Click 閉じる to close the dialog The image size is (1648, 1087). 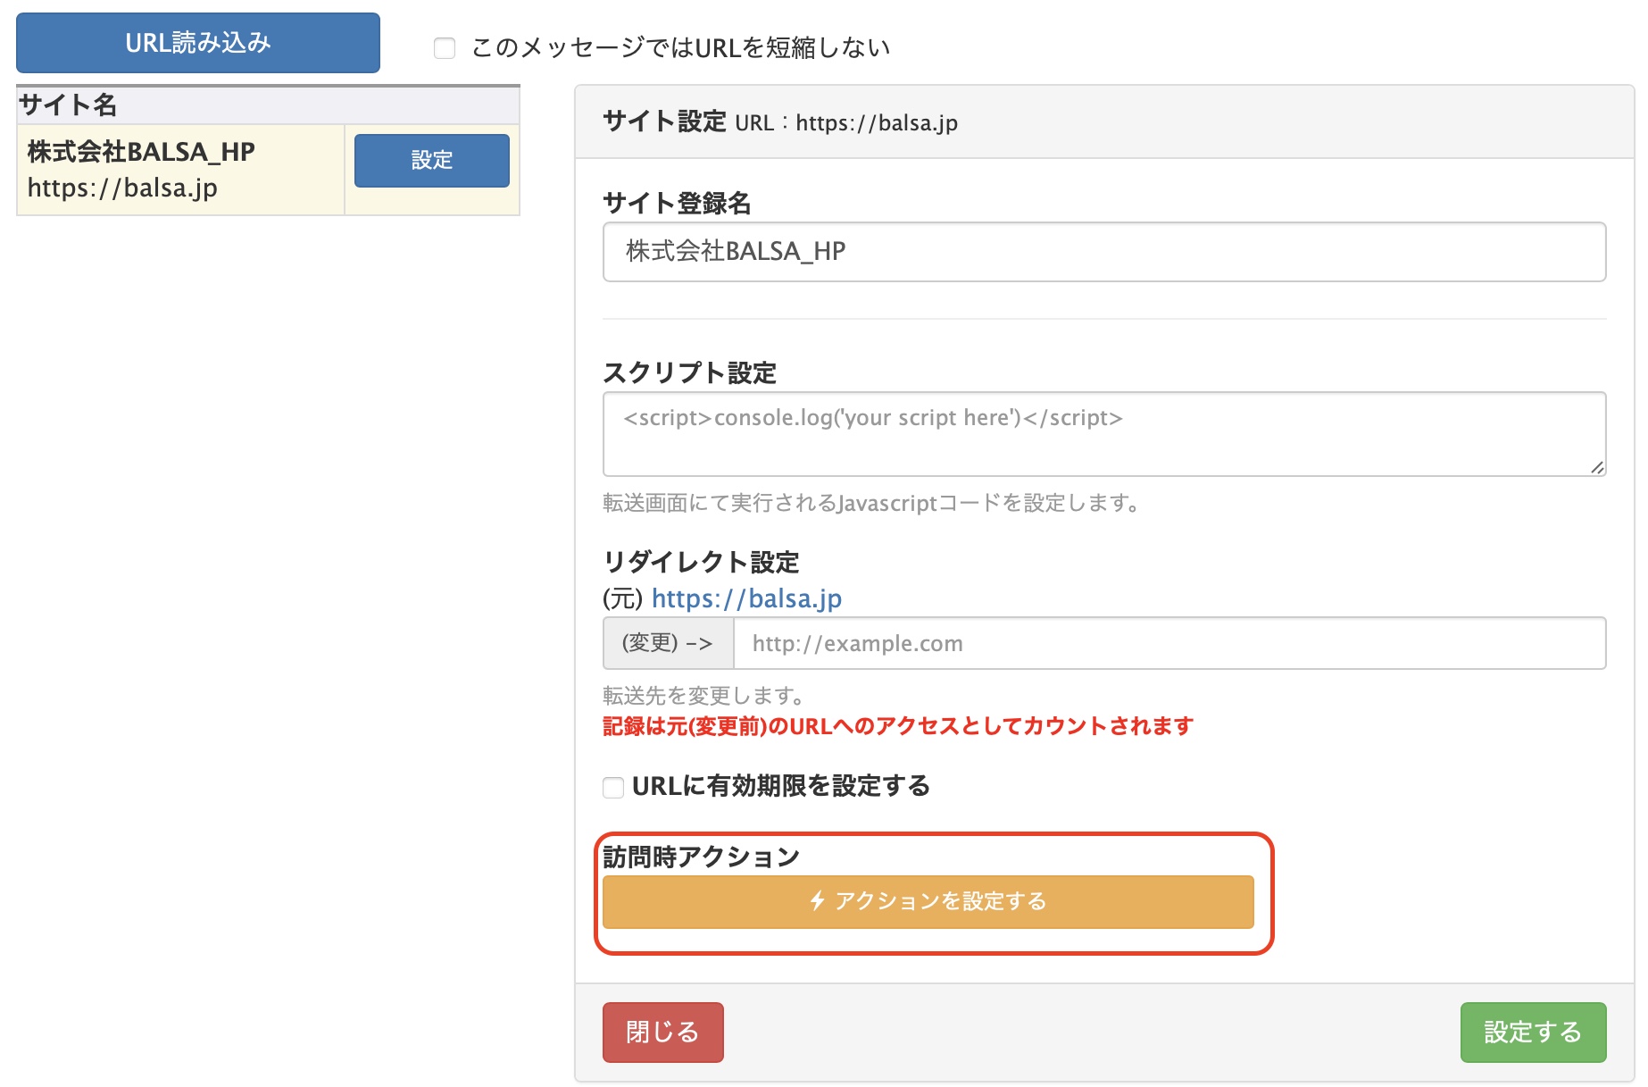click(662, 1032)
